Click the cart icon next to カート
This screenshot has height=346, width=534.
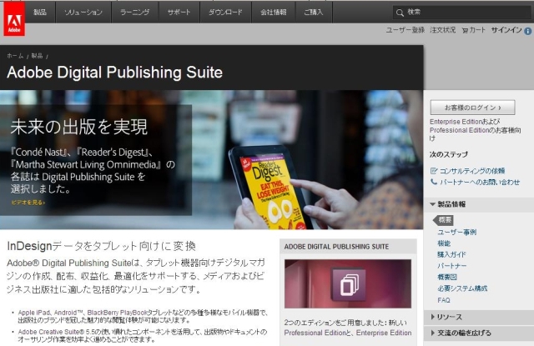465,31
